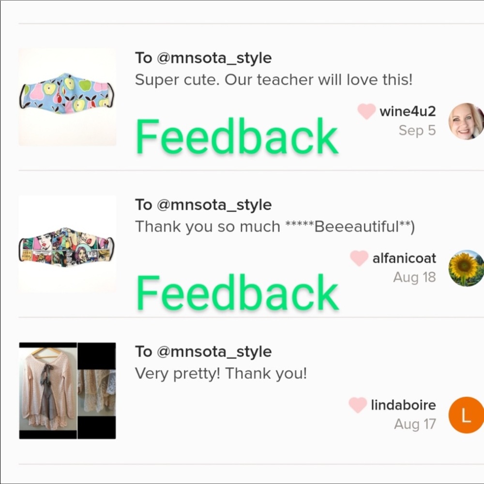Click @mnsota_style in the first comment

click(x=214, y=58)
